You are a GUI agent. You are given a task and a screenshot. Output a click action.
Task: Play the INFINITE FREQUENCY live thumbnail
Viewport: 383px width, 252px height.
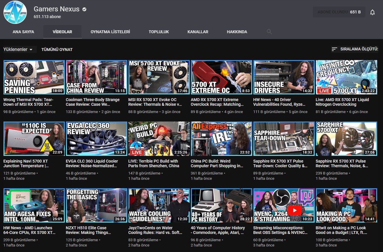pos(346,77)
